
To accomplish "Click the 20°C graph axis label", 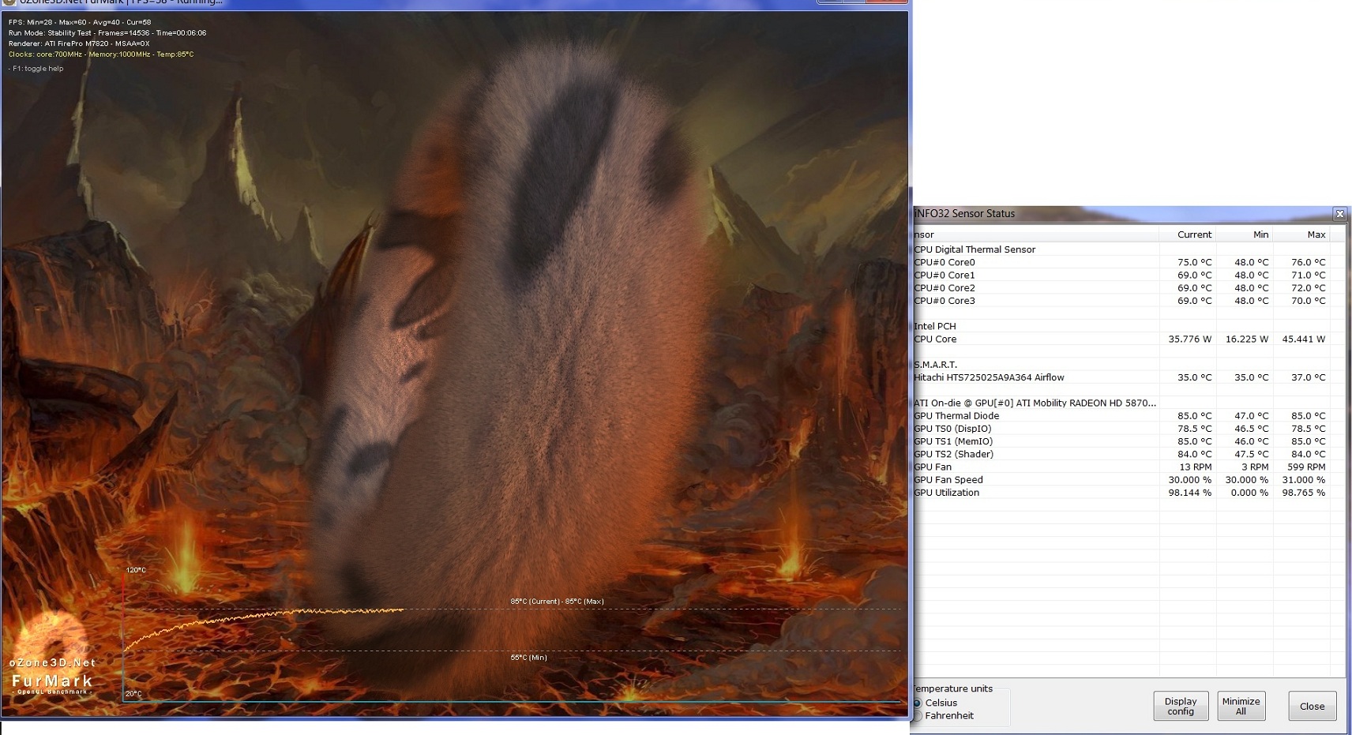I will [133, 694].
